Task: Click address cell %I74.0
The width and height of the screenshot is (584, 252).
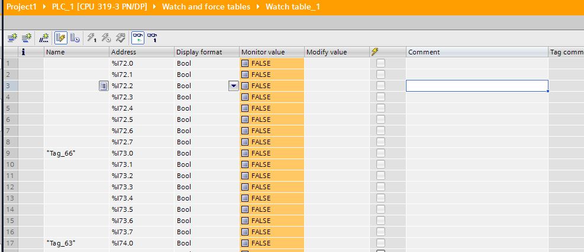Action: 142,243
